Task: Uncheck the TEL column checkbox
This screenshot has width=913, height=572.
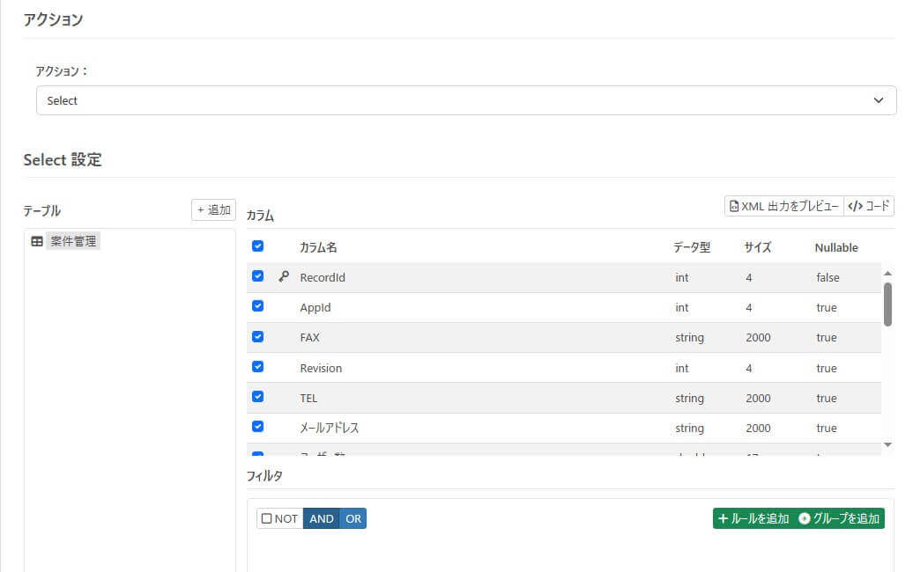Action: [258, 397]
